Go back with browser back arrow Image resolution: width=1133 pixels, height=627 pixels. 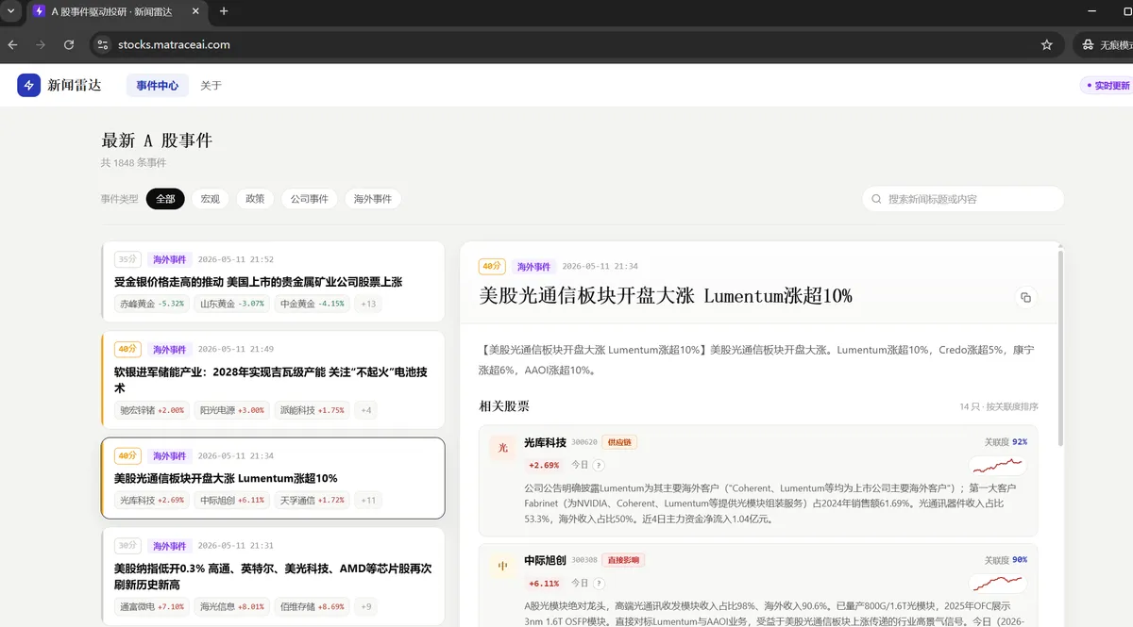click(x=13, y=44)
